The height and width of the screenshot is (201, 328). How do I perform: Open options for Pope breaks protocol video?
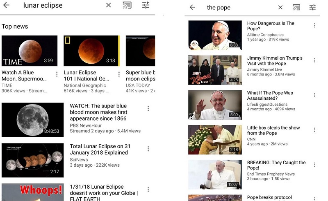[x=314, y=199]
